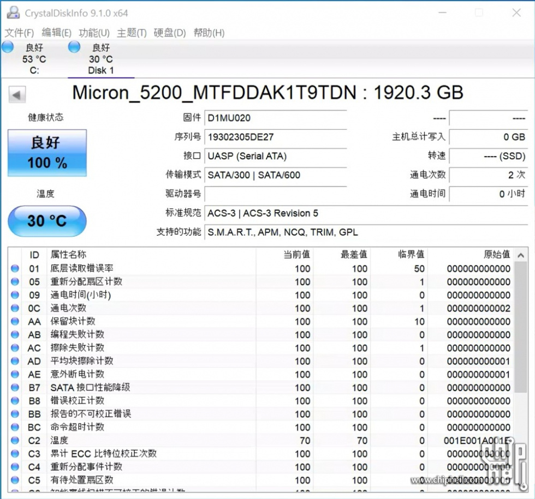The image size is (535, 499).
Task: Click the 良好 100 % health status button
Action: [x=47, y=153]
